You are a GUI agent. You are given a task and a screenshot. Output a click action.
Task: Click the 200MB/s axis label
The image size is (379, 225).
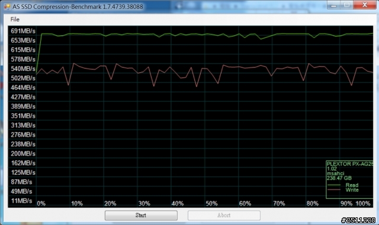pos(23,153)
